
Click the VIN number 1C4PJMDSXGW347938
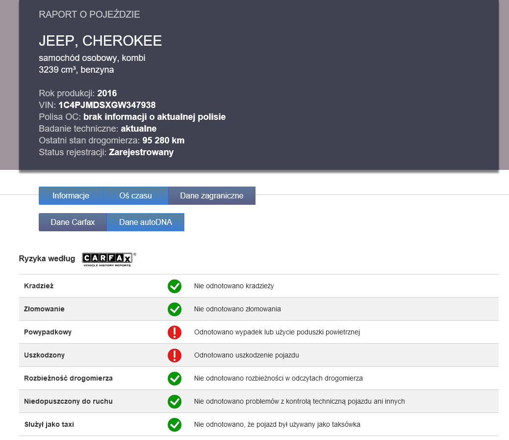(x=107, y=105)
